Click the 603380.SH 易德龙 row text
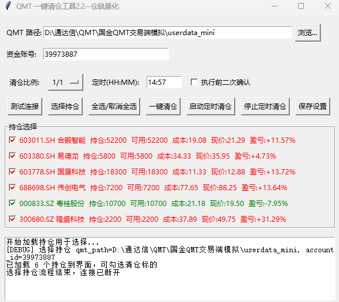The image size is (339, 302). pyautogui.click(x=148, y=156)
